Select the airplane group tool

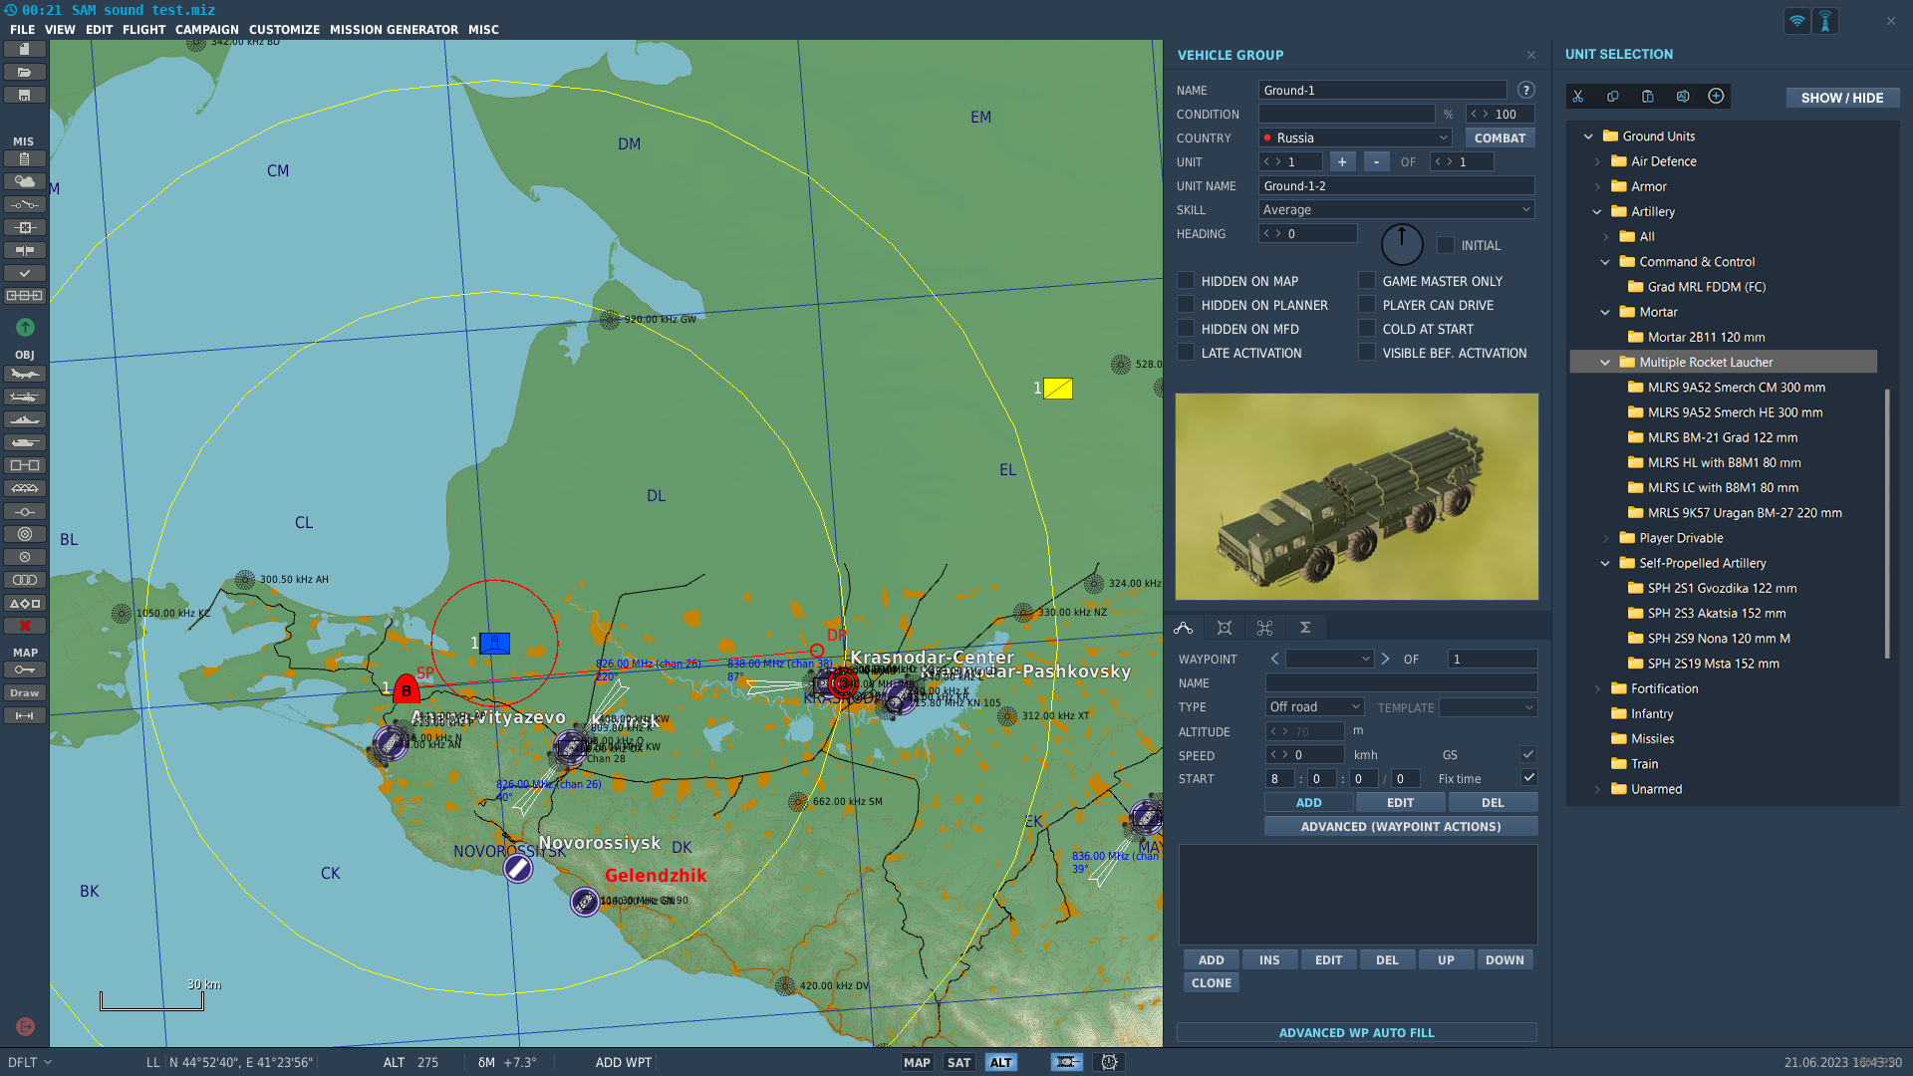(x=25, y=374)
